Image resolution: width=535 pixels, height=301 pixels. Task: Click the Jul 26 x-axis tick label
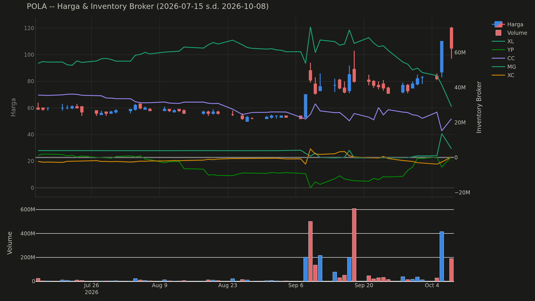pyautogui.click(x=91, y=285)
